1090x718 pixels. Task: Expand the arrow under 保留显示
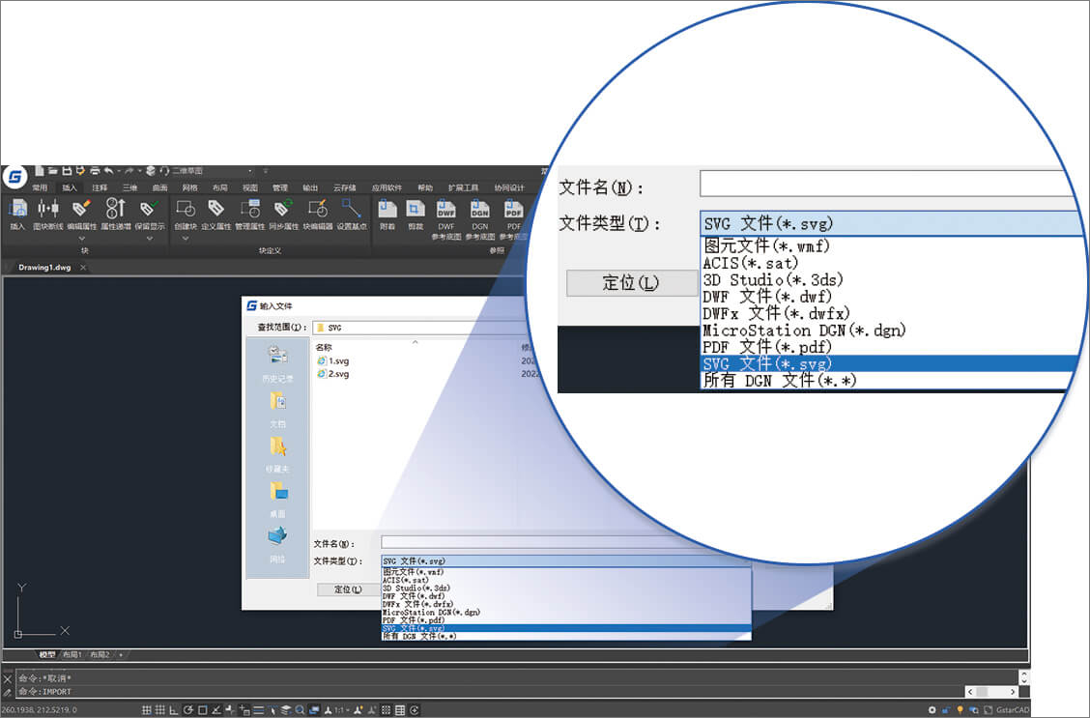coord(149,239)
